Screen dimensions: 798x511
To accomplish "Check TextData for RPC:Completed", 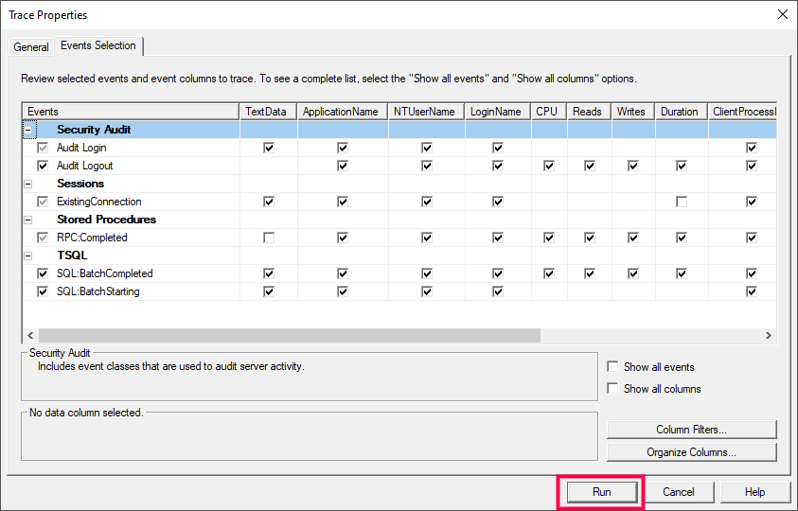I will click(x=269, y=238).
